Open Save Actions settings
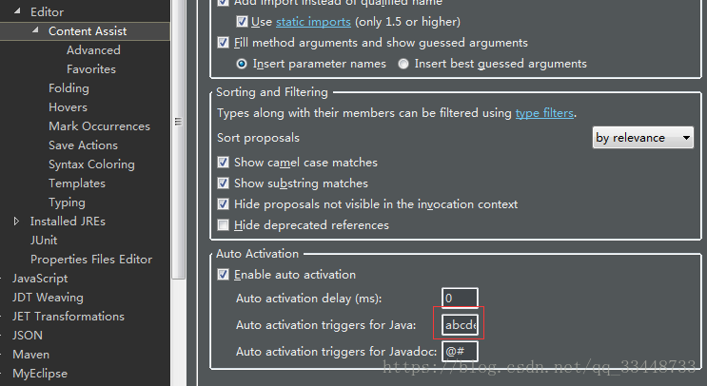The image size is (707, 386). point(83,145)
